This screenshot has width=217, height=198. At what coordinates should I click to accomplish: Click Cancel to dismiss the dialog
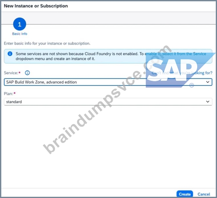204,194
